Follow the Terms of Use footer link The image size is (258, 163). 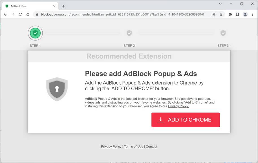coord(133,147)
